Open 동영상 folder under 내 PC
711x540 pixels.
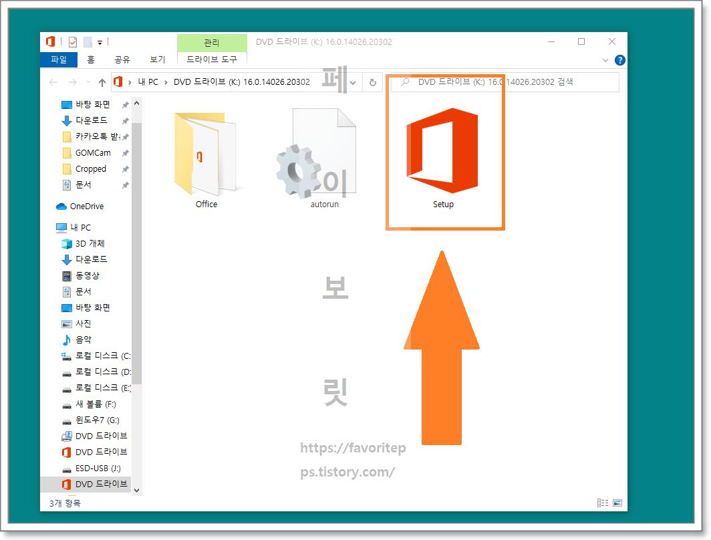tap(87, 275)
